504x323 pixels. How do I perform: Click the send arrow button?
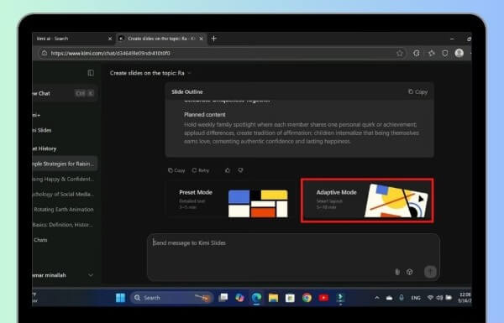[x=430, y=271]
